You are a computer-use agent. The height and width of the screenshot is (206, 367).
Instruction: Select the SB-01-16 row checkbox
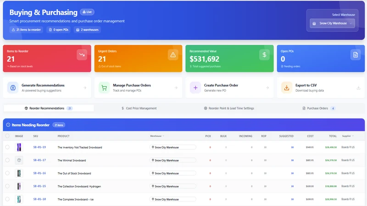[7, 173]
